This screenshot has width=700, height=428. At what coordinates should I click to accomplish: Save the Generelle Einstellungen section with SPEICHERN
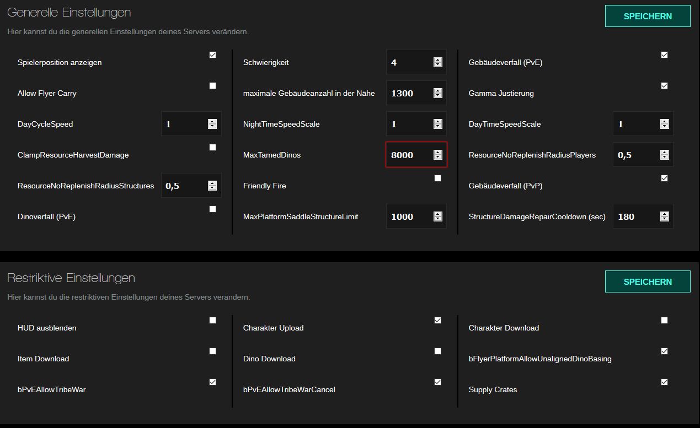click(x=648, y=16)
